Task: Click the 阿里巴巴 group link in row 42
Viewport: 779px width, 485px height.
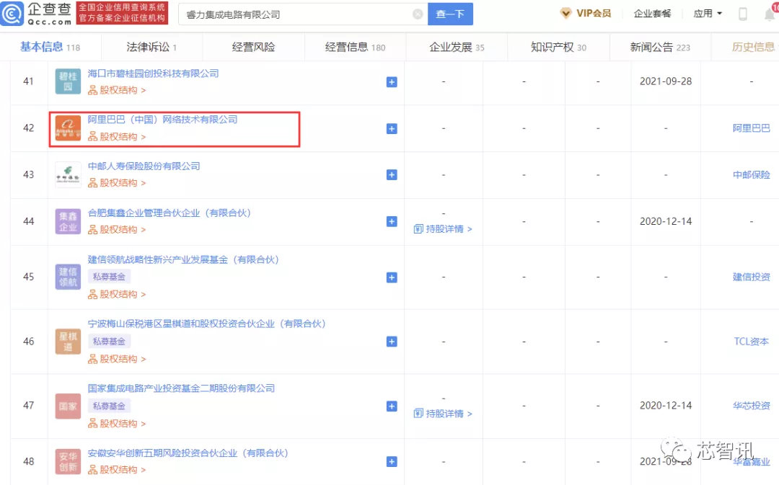Action: [751, 128]
